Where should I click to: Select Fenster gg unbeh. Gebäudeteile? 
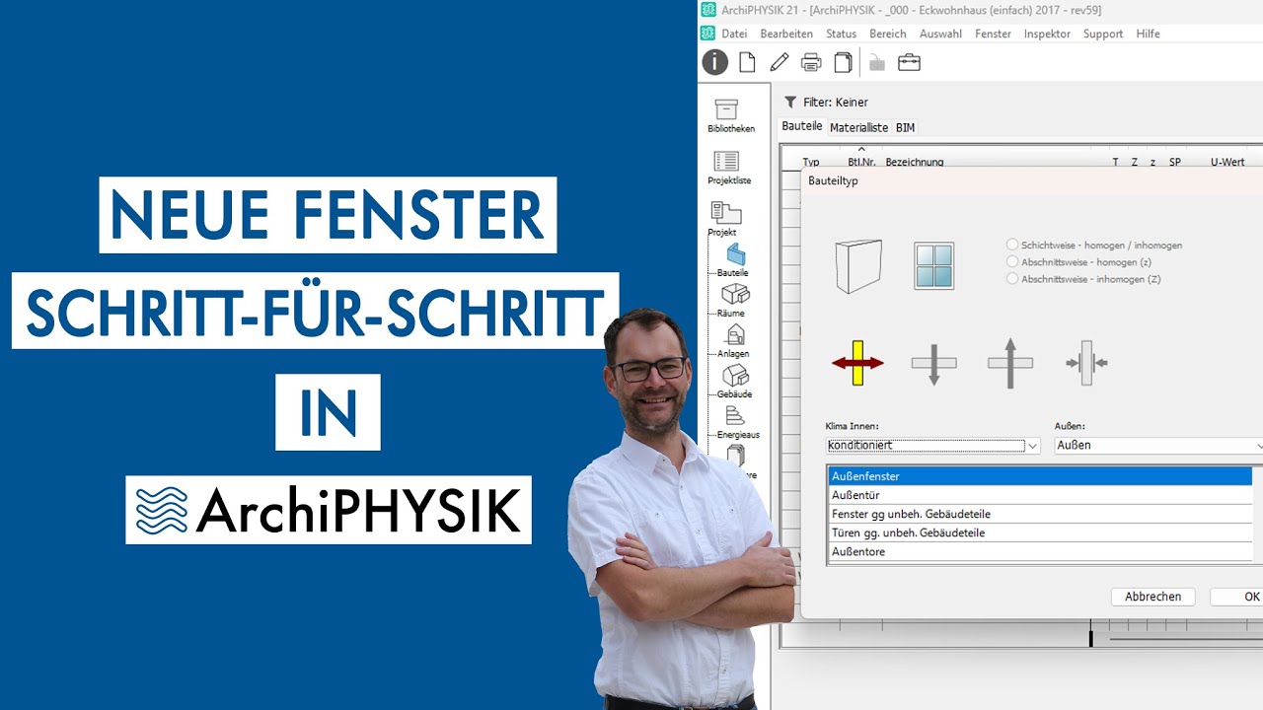pyautogui.click(x=1040, y=514)
